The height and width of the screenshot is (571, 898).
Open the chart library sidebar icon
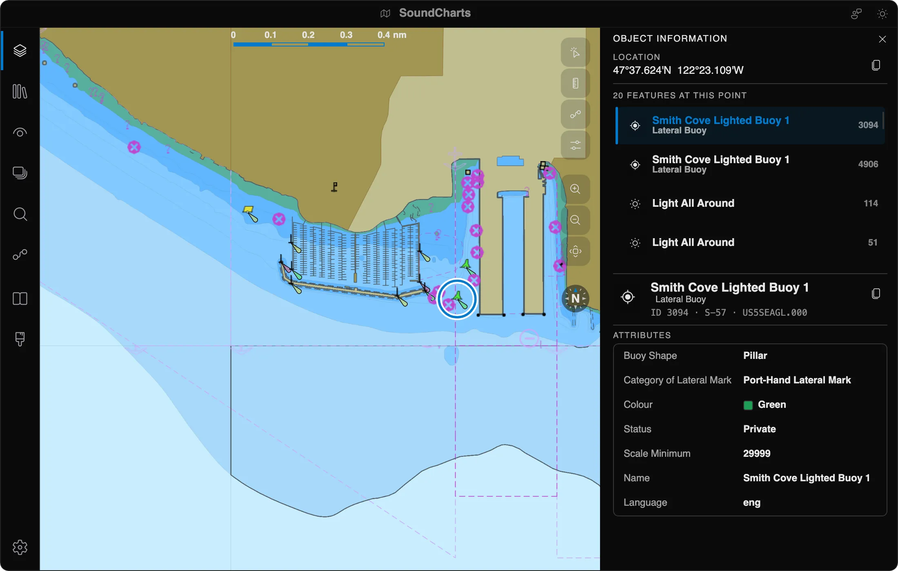20,91
